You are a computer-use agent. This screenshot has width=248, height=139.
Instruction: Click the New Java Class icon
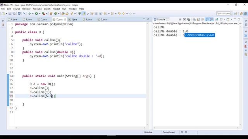(x=55, y=14)
